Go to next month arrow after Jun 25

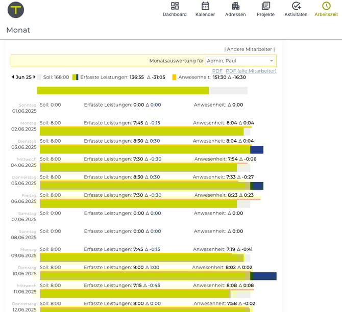tap(34, 77)
